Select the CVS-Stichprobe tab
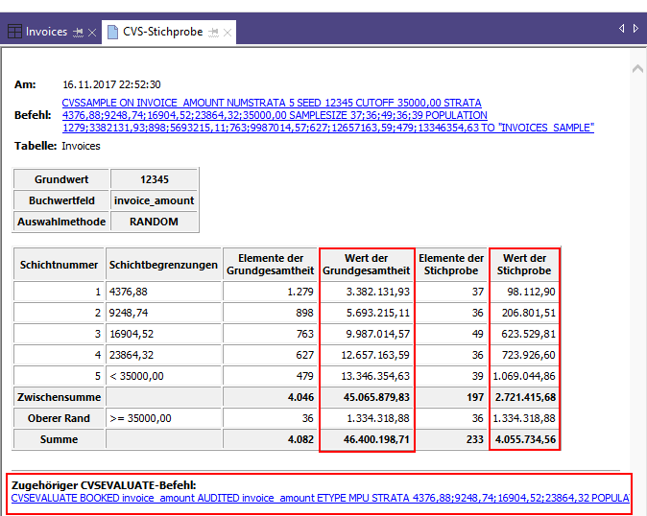647x516 pixels. point(162,32)
